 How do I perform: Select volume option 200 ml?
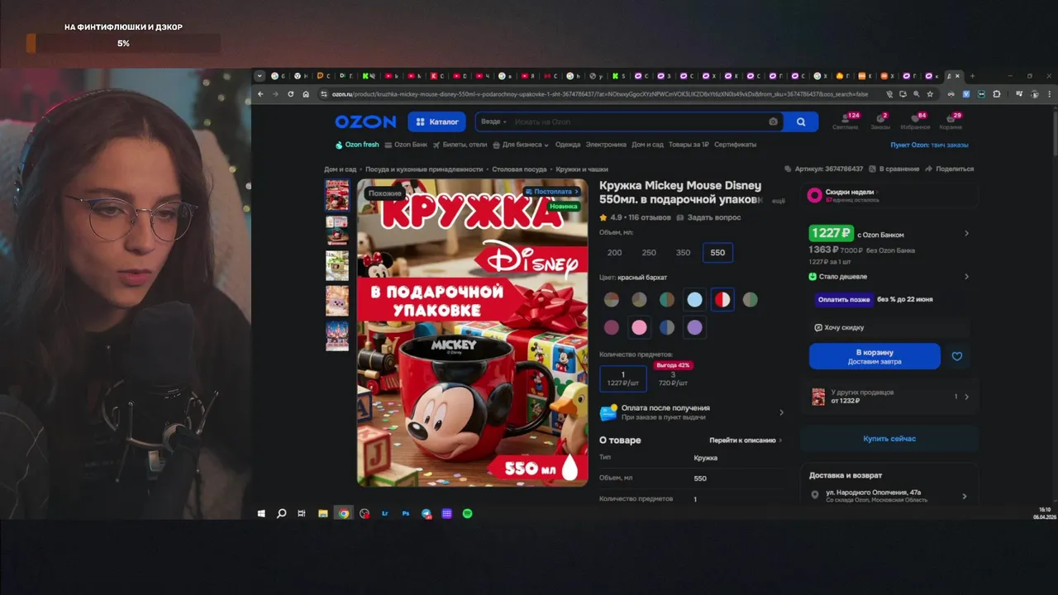(614, 253)
